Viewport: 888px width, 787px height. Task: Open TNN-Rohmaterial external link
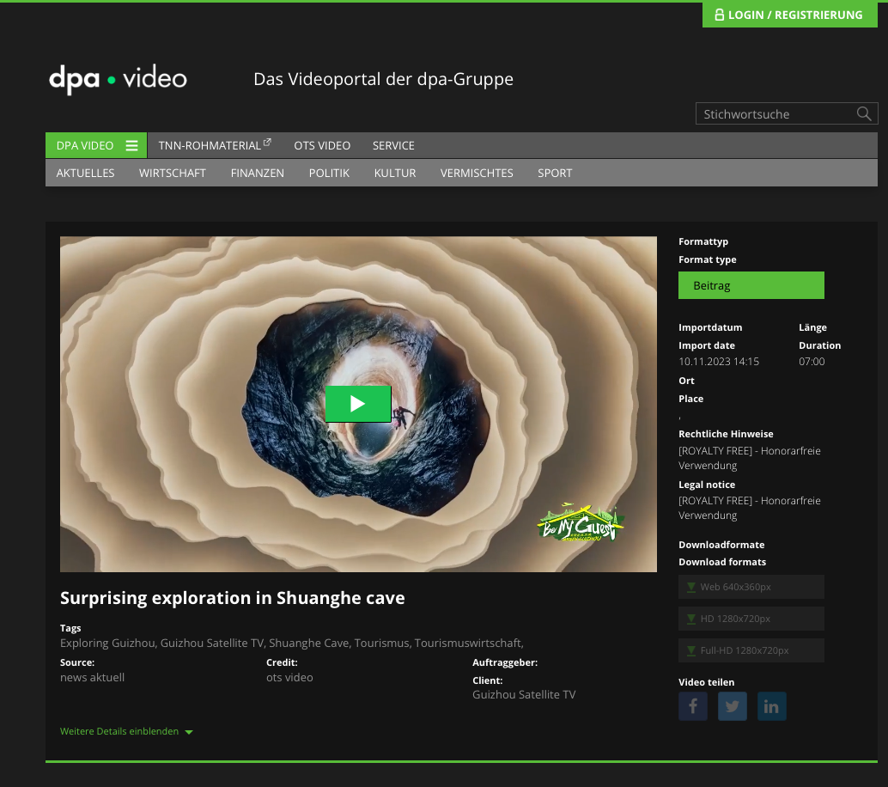tap(215, 145)
